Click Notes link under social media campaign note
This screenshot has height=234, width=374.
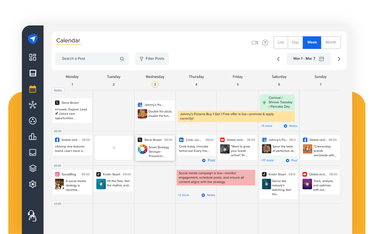211,195
